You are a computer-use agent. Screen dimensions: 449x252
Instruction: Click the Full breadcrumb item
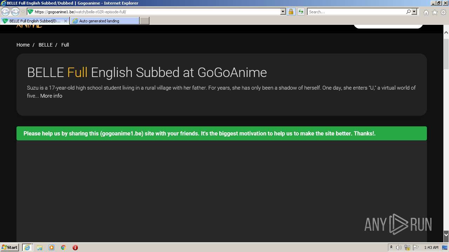[65, 45]
